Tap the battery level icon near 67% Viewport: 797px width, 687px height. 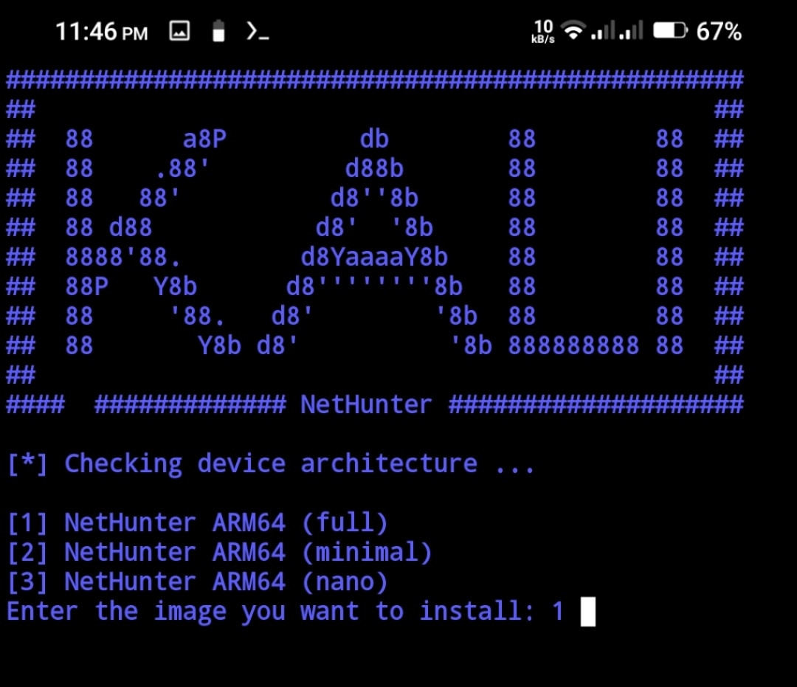pos(670,30)
